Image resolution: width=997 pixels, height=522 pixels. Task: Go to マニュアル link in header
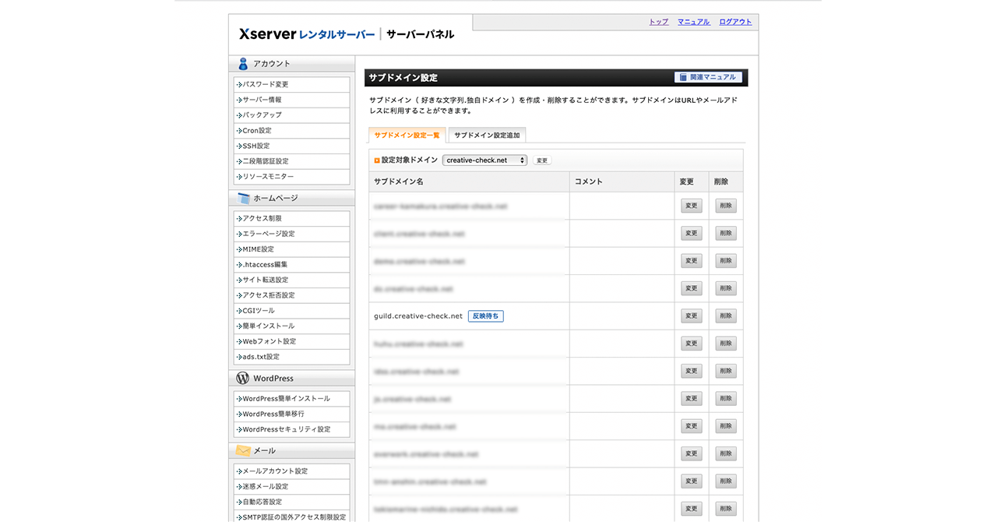click(693, 22)
